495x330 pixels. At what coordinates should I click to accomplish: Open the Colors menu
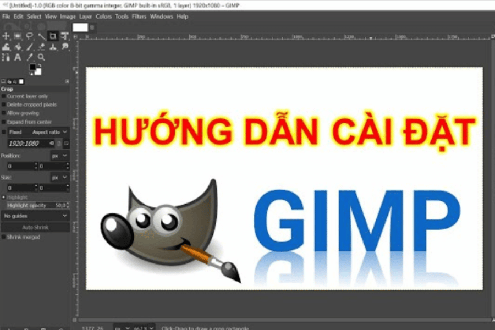[x=103, y=16]
